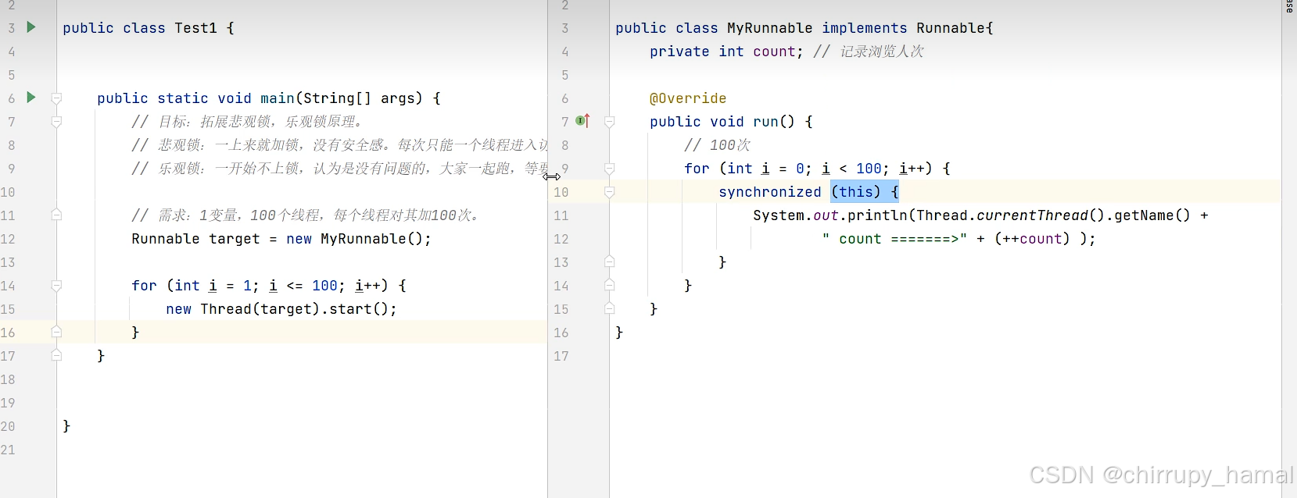Click line number 12 in the Test1 gutter

[x=9, y=239]
